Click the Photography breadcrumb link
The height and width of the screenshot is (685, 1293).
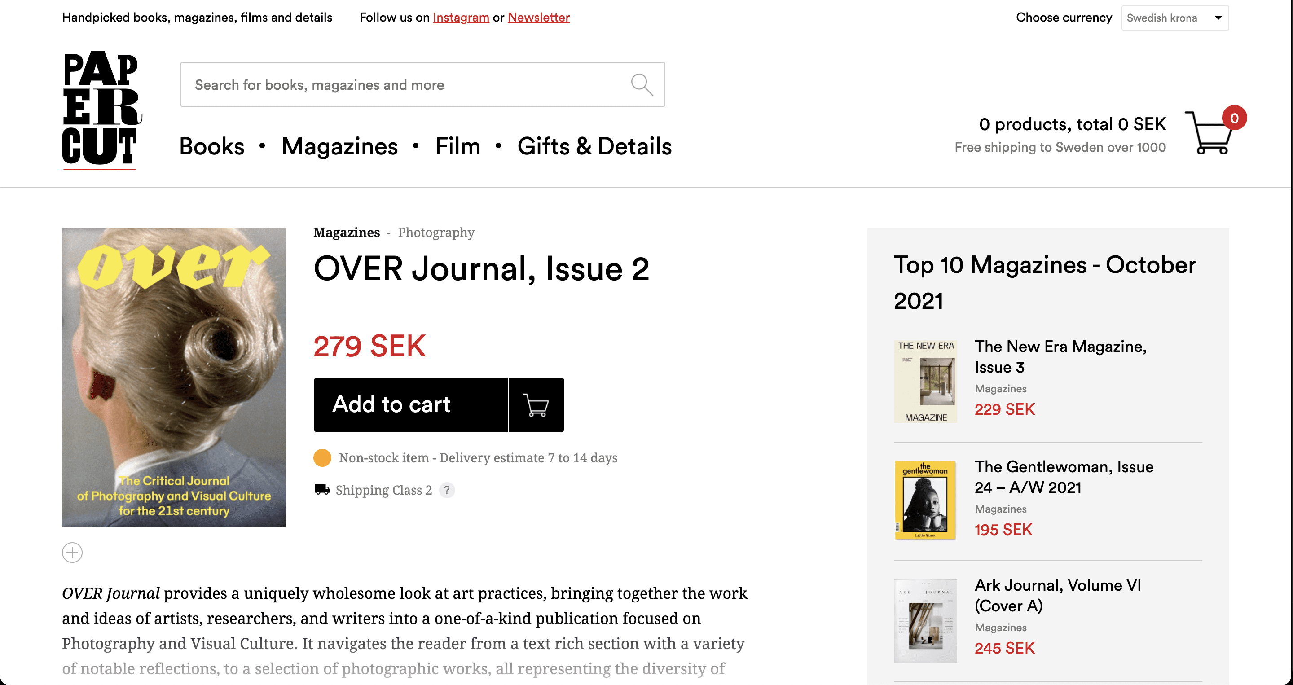435,233
